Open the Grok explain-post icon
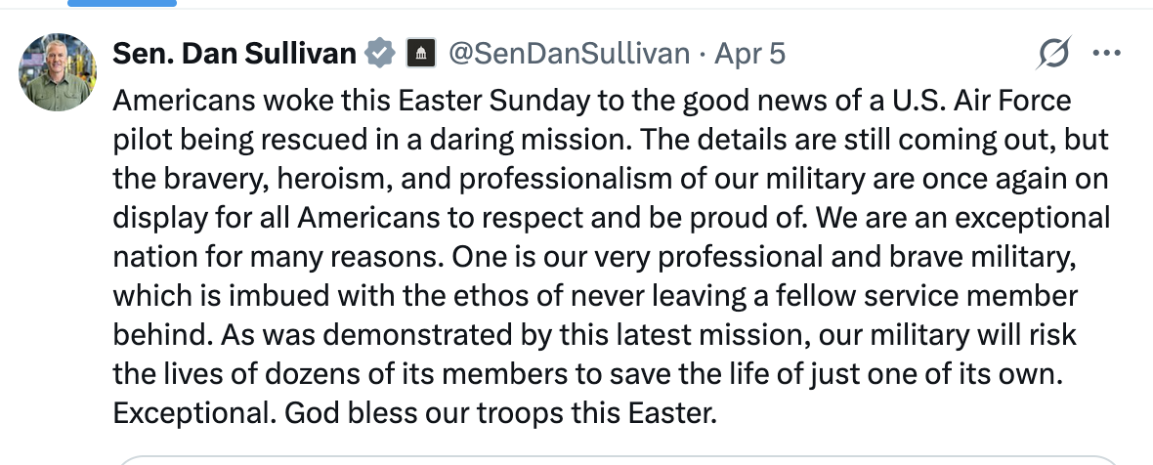 click(x=1053, y=53)
